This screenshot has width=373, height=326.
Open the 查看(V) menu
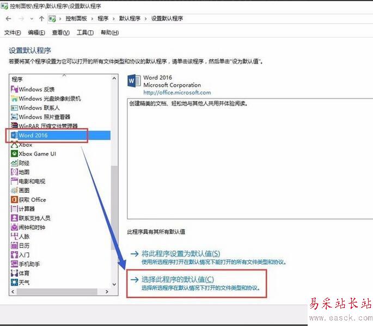pyautogui.click(x=61, y=33)
